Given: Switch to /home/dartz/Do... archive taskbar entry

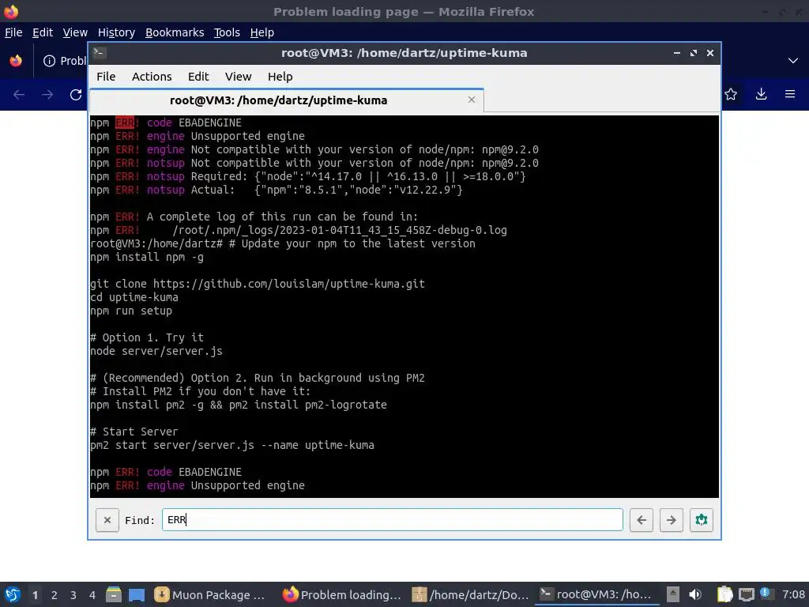Looking at the screenshot, I should coord(471,594).
